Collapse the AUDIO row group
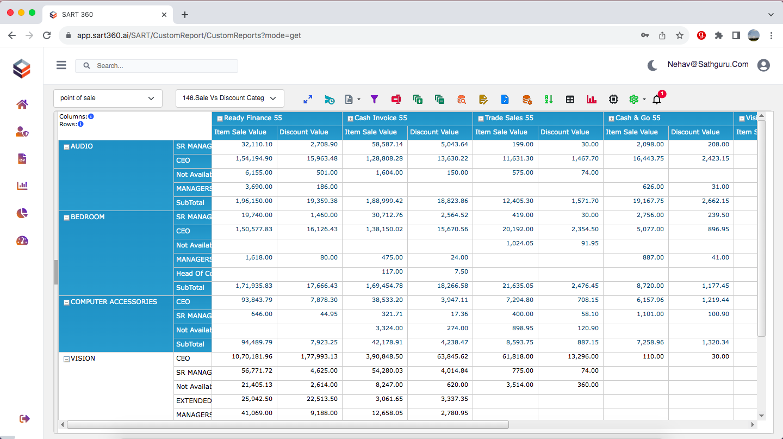 67,146
